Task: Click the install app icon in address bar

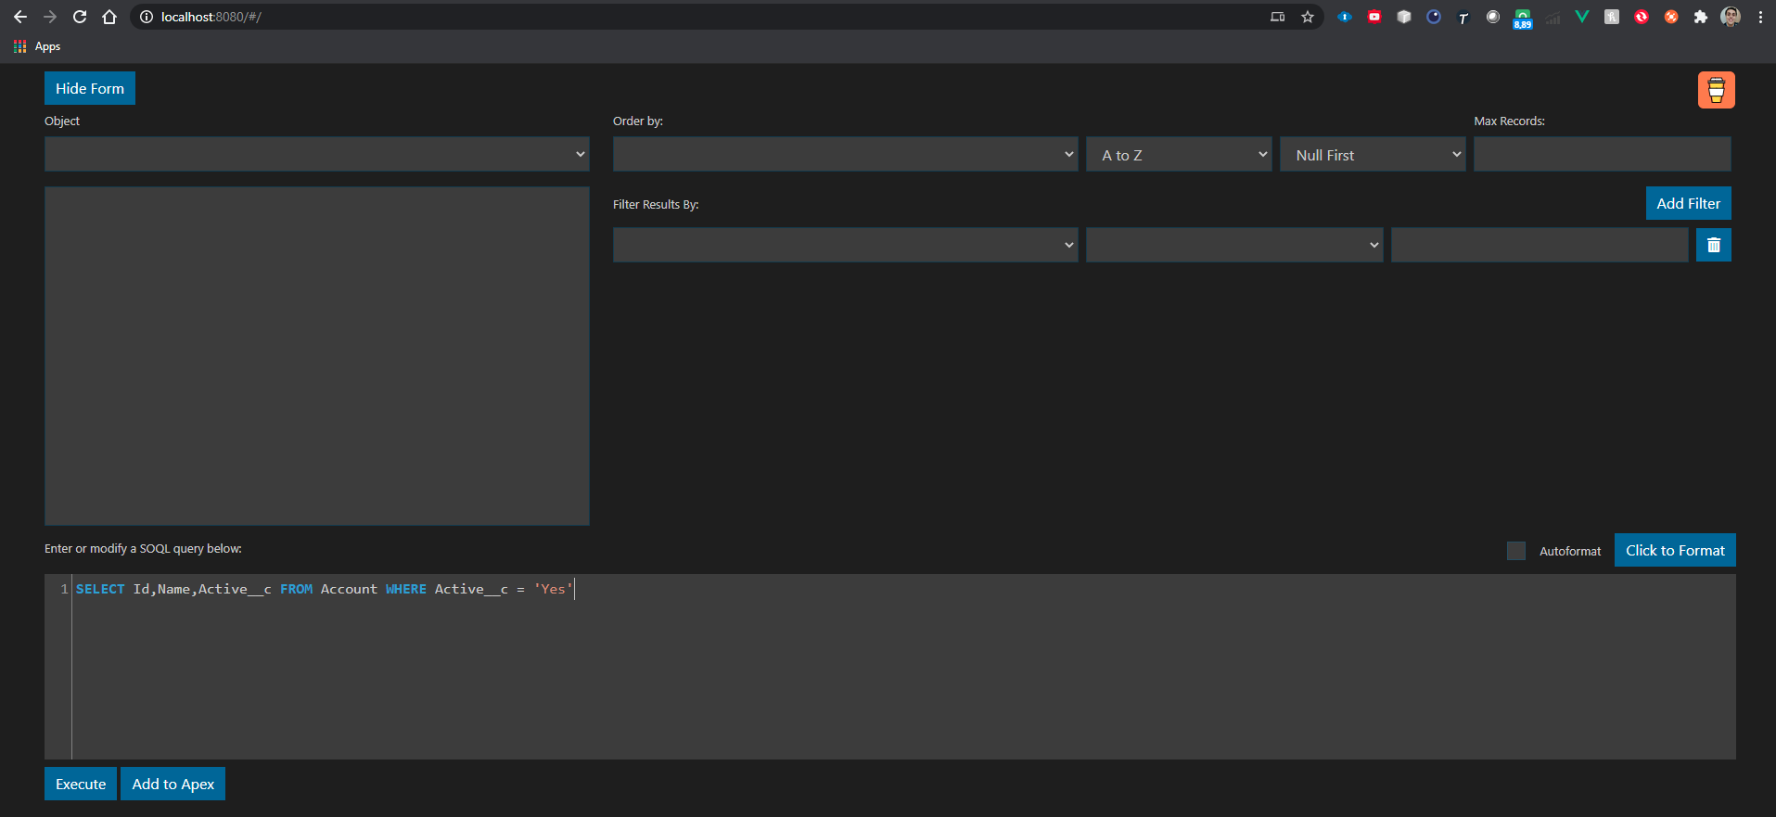Action: pos(1278,17)
